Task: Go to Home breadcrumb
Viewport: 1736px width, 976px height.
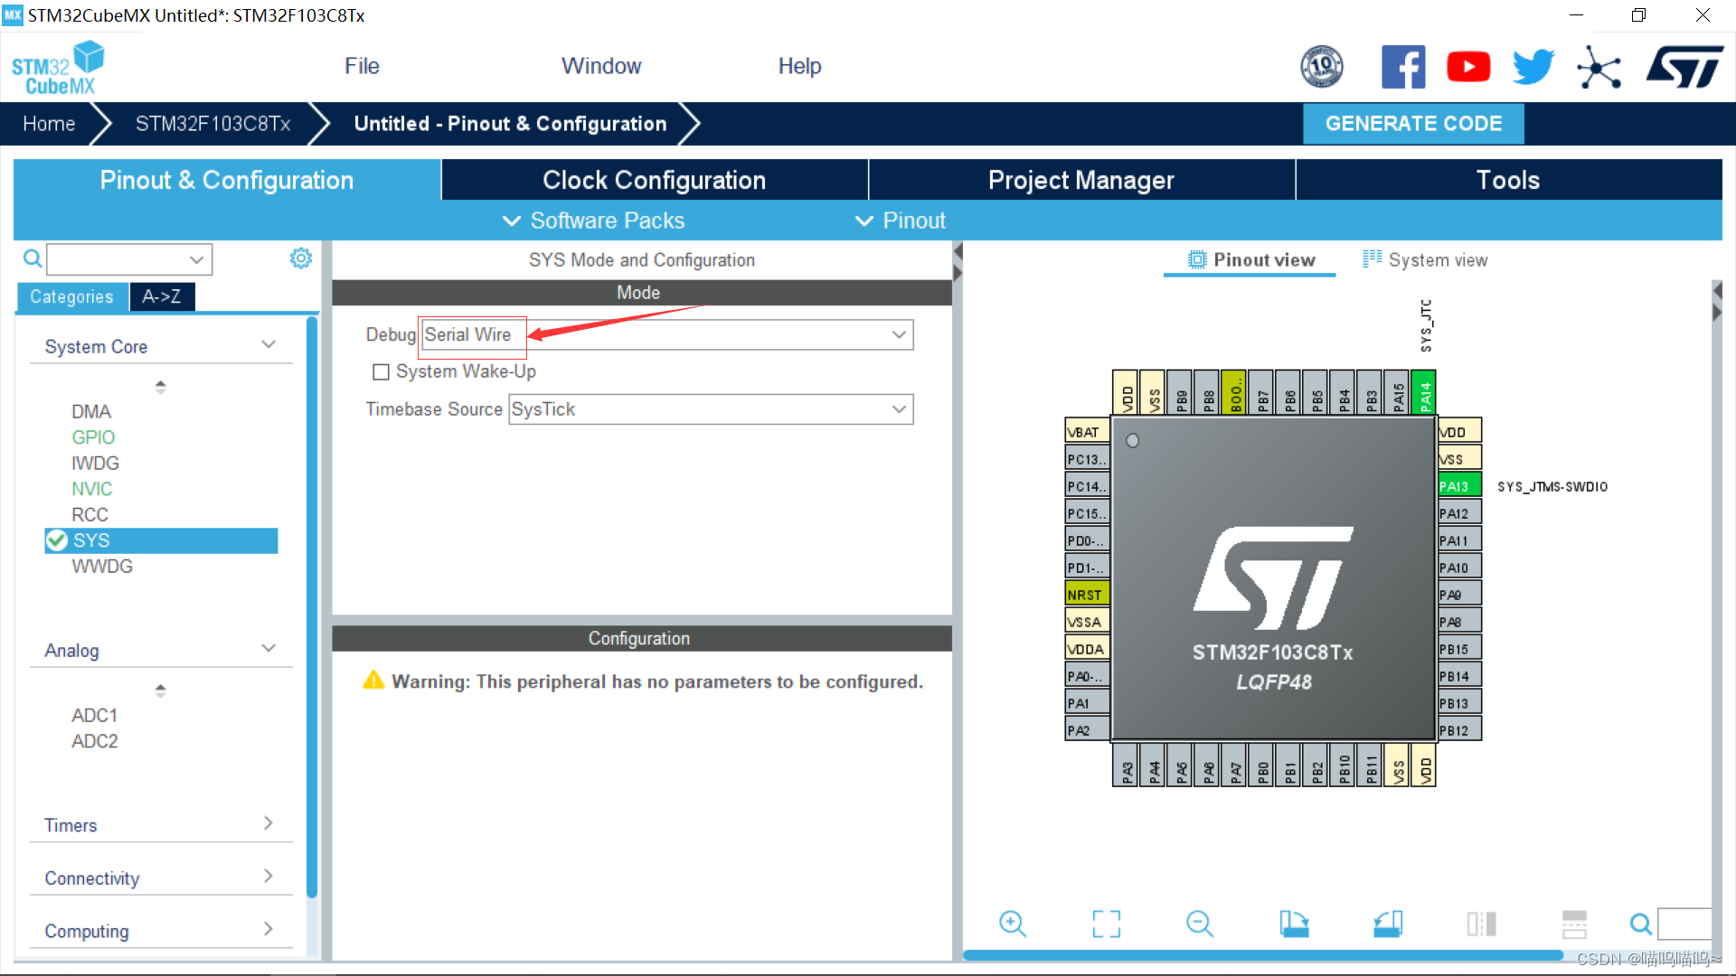Action: point(49,124)
